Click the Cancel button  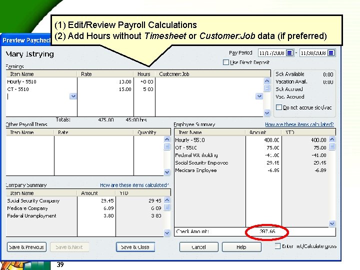pos(198,247)
